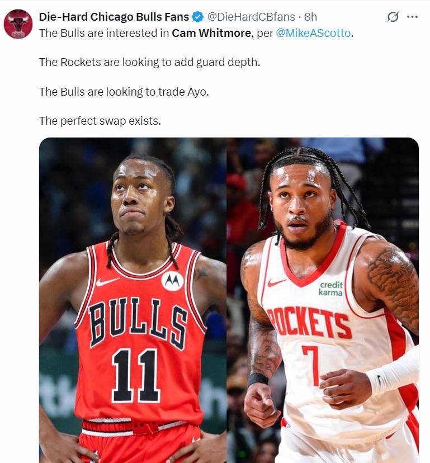Click the Nike swoosh on the Bulls jersey
Screen dimensions: 430x463
(x=107, y=282)
